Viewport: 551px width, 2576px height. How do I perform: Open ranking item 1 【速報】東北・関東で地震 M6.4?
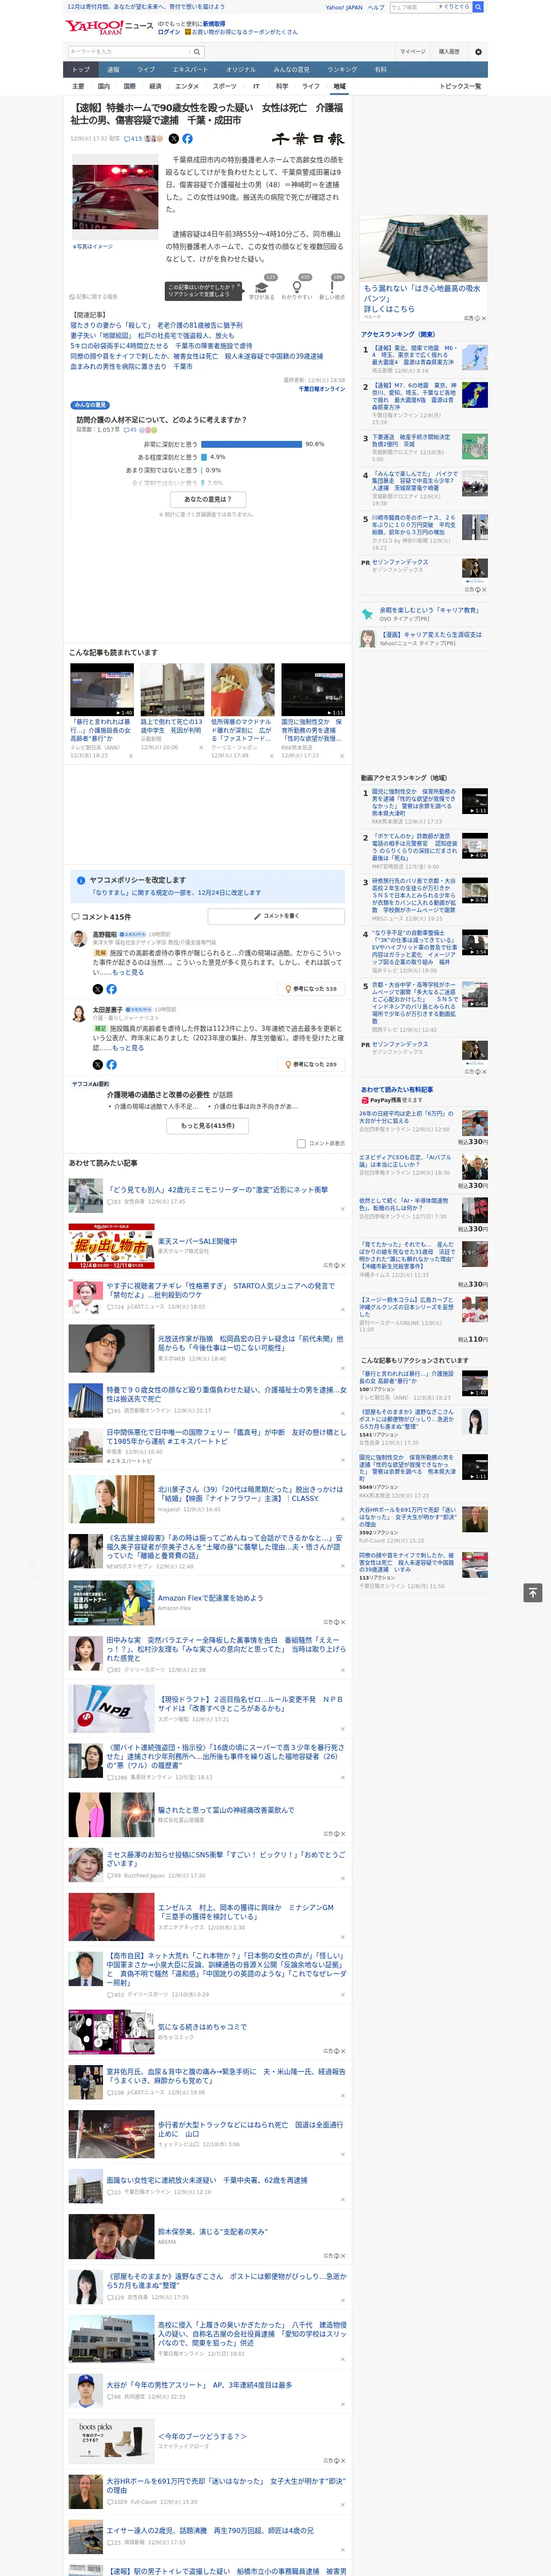(x=415, y=356)
